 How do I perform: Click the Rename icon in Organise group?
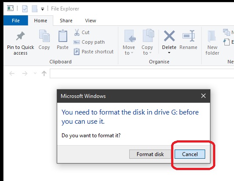(189, 36)
